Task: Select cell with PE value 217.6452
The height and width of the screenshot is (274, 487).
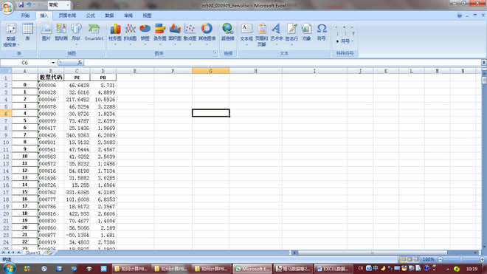Action: [x=77, y=100]
